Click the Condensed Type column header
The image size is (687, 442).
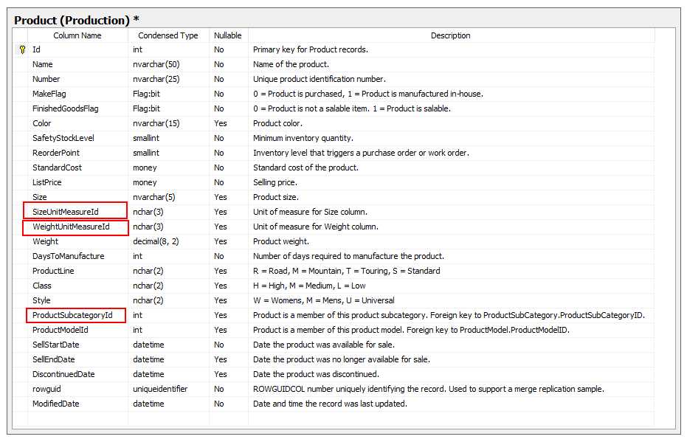pos(168,35)
